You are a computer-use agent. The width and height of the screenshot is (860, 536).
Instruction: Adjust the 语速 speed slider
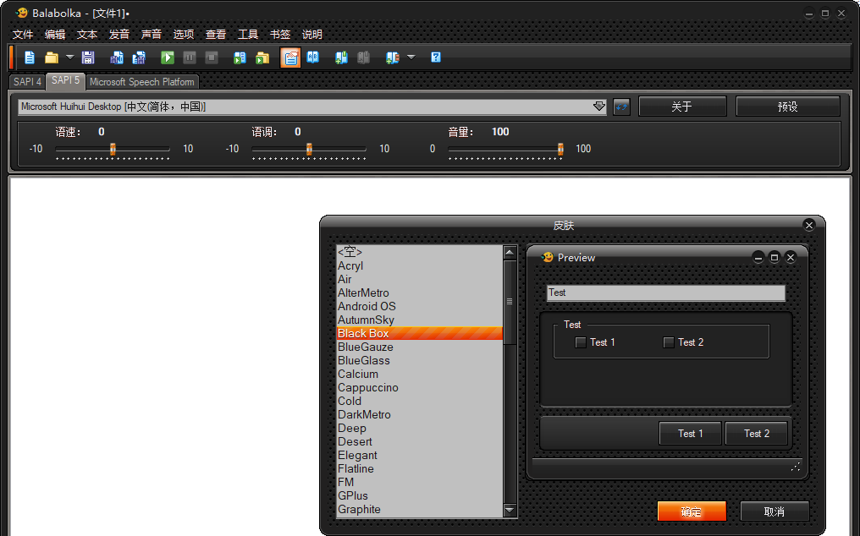click(113, 149)
